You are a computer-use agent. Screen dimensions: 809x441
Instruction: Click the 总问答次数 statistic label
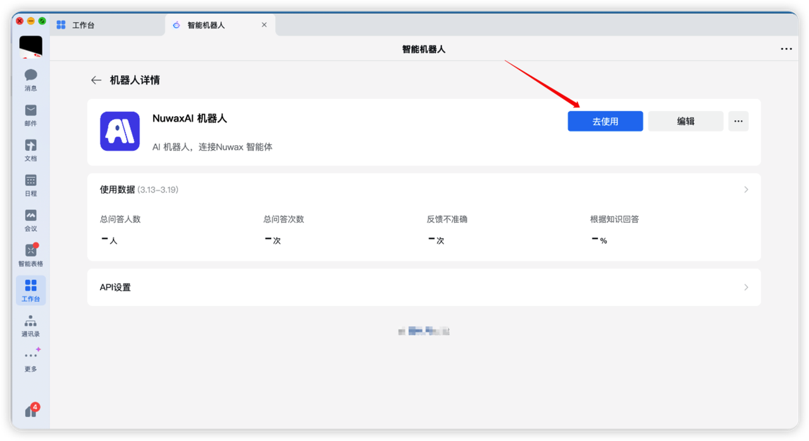click(x=284, y=219)
